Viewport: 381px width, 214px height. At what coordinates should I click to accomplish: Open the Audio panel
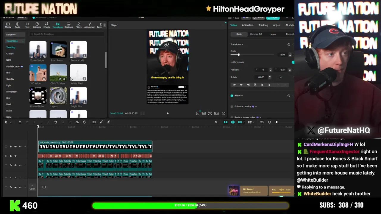point(18,25)
